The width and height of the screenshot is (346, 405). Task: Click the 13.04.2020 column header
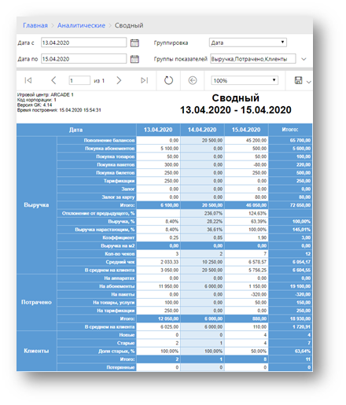(x=158, y=130)
